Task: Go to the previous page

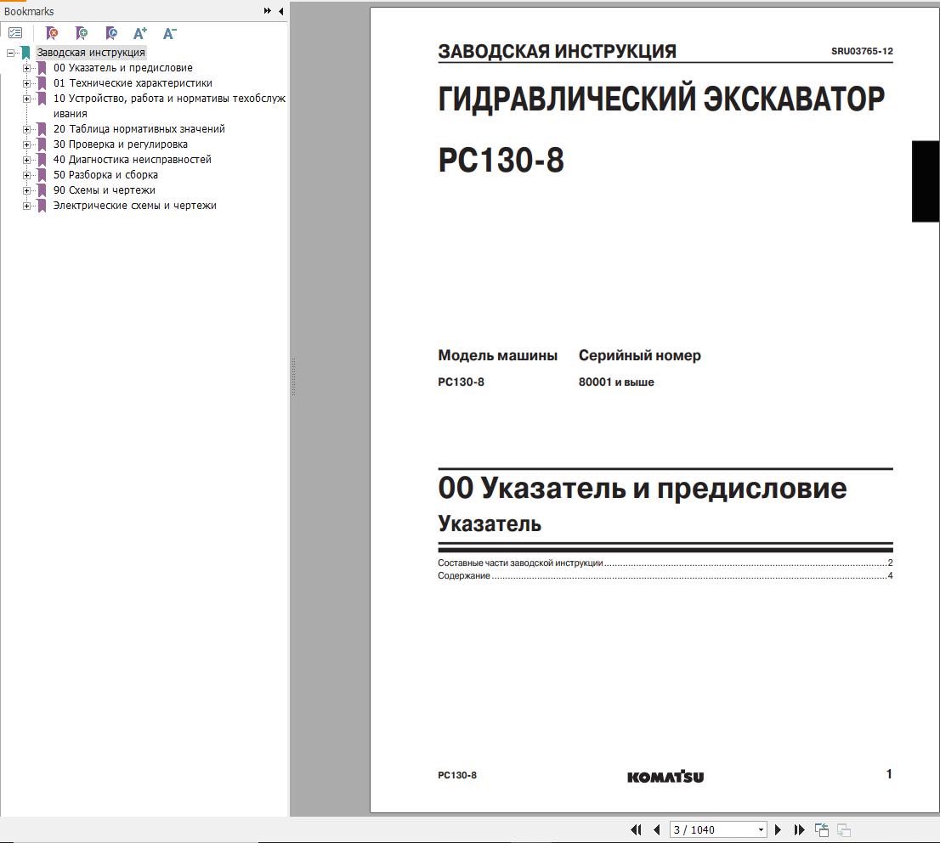Action: coord(656,829)
